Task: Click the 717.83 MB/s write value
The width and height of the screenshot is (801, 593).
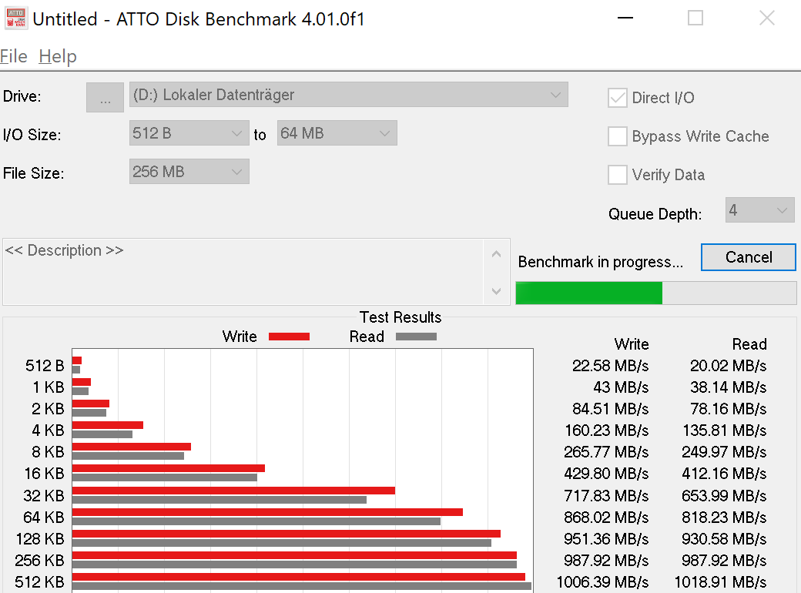Action: pyautogui.click(x=606, y=495)
